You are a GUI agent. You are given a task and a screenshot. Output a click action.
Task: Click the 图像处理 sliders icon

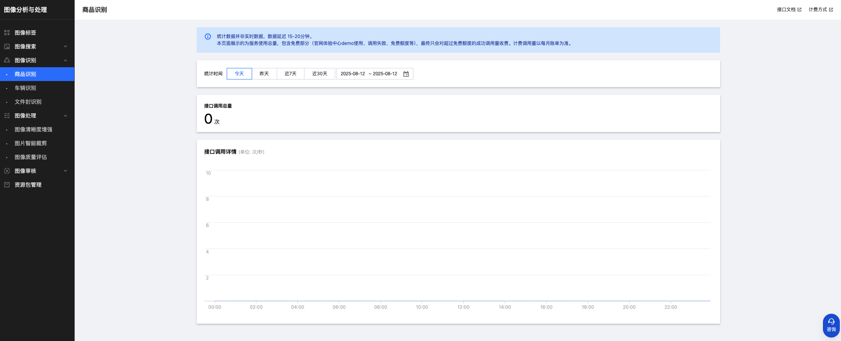(x=7, y=116)
